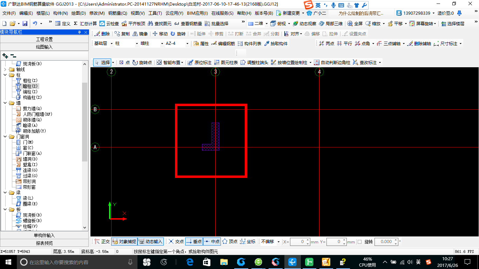Open 图元柱表 column table tool
Screen dimensions: 479x269
(226, 62)
